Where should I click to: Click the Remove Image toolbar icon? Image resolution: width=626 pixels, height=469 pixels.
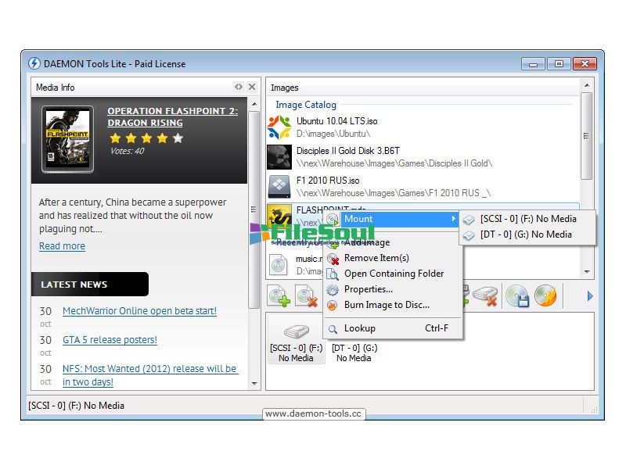tap(306, 296)
